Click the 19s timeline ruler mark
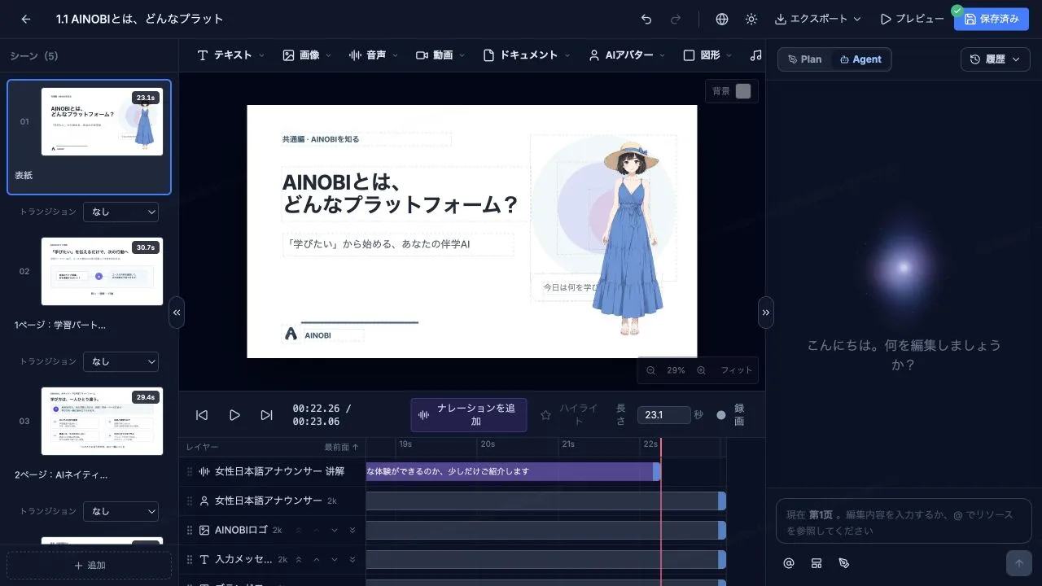The width and height of the screenshot is (1042, 586). tap(405, 444)
